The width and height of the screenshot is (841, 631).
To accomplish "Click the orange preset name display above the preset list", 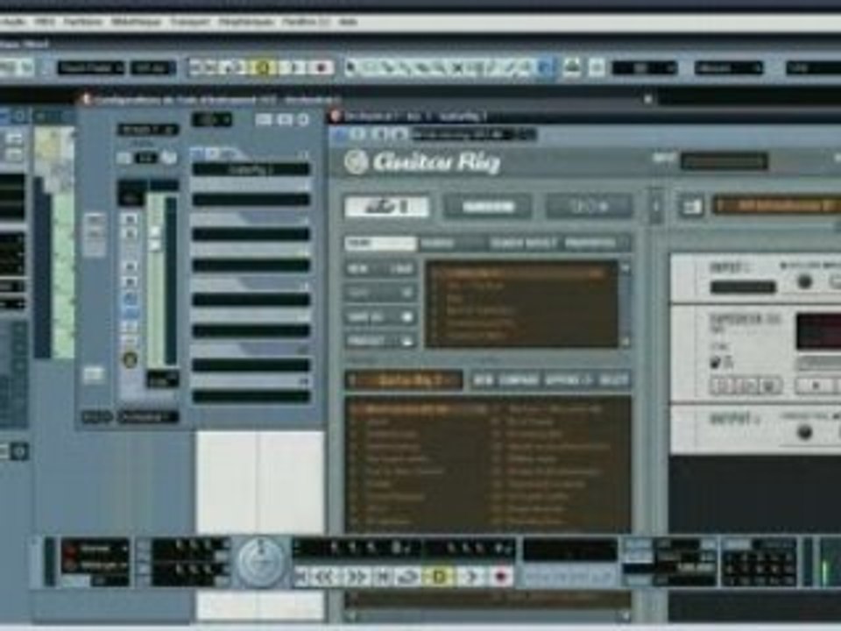I will (x=403, y=380).
